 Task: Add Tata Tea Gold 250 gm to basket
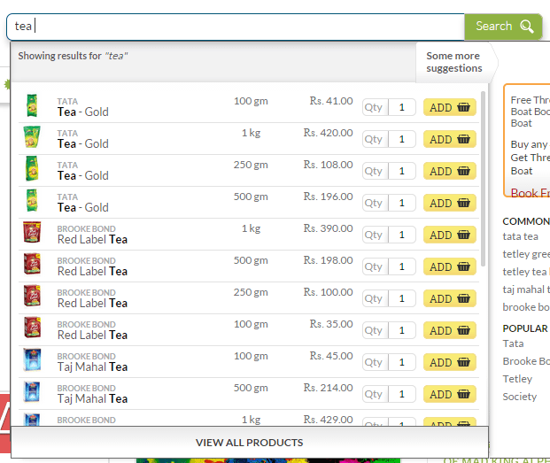(x=449, y=171)
